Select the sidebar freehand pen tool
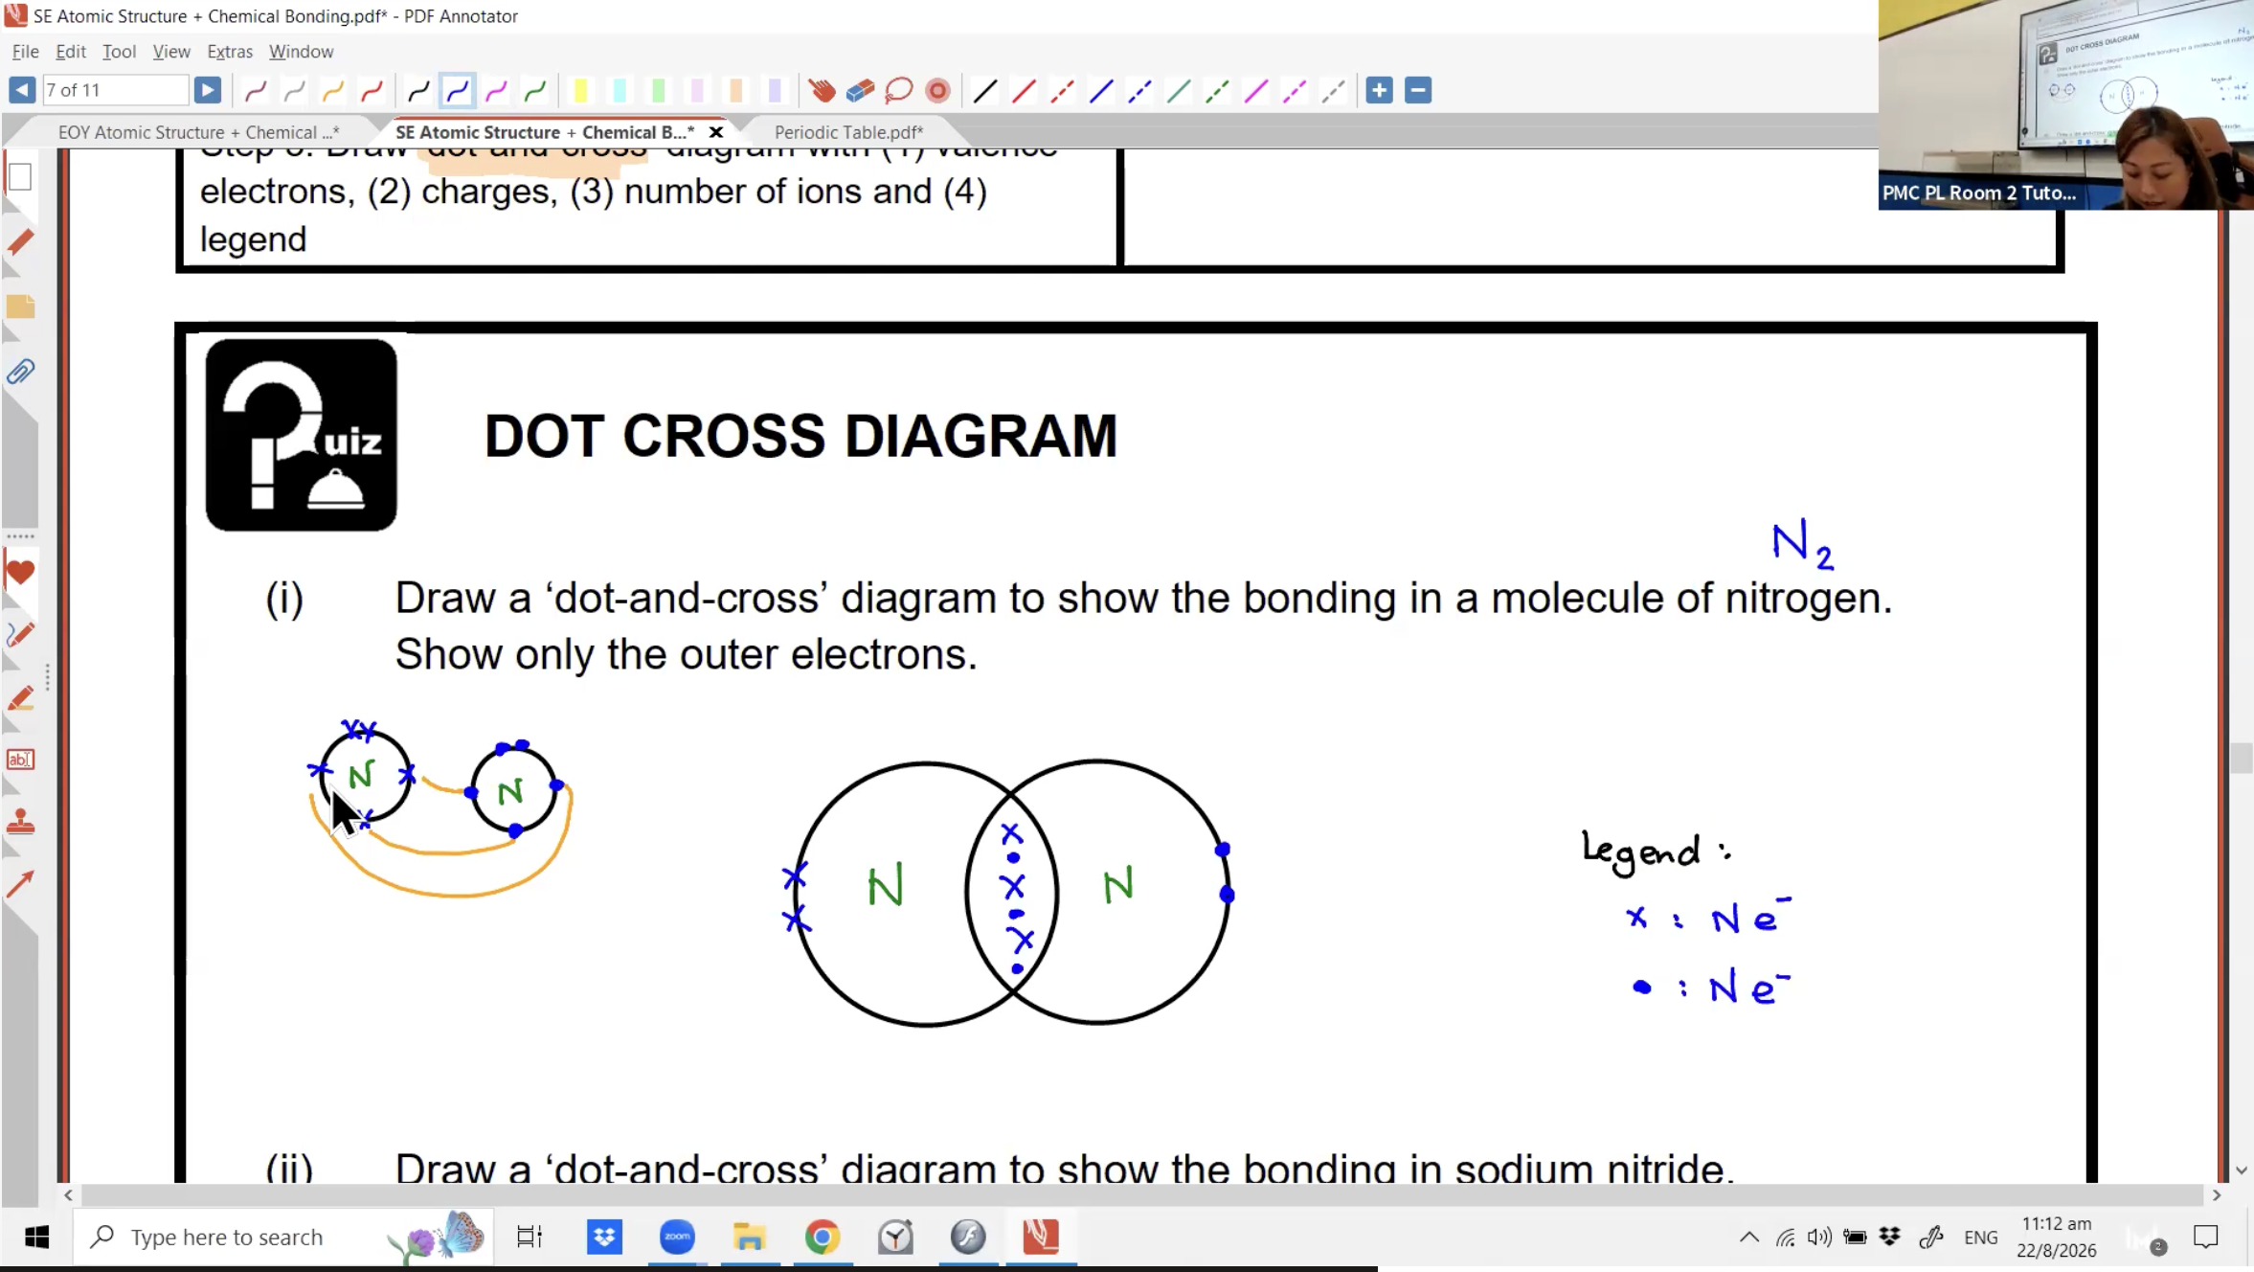Image resolution: width=2254 pixels, height=1272 pixels. pyautogui.click(x=20, y=634)
